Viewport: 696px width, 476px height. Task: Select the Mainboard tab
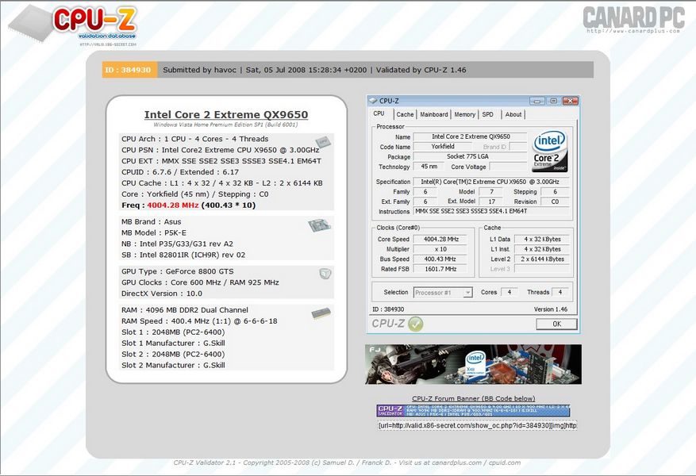433,114
